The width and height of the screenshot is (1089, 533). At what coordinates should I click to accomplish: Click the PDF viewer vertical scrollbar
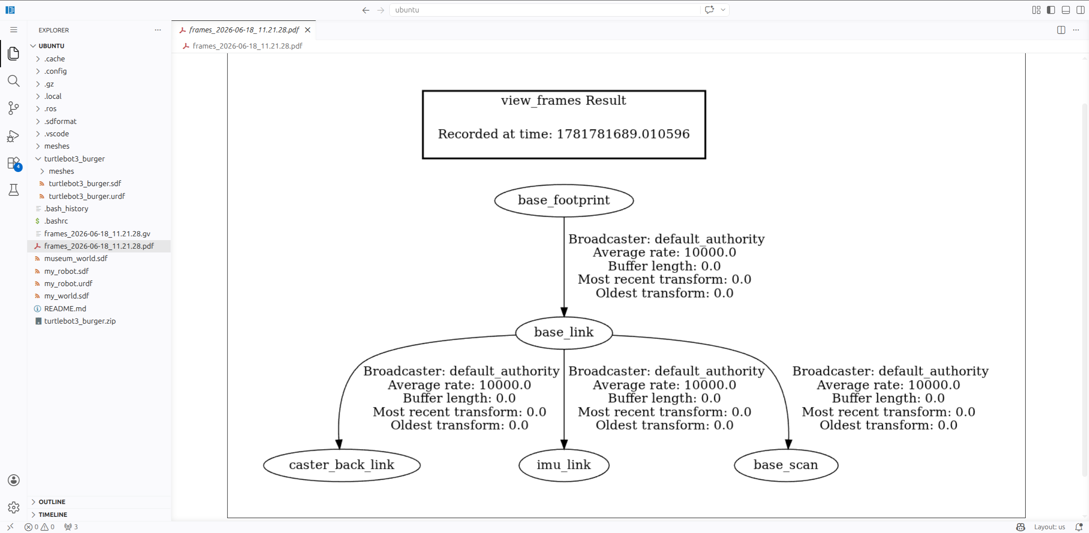1084,289
